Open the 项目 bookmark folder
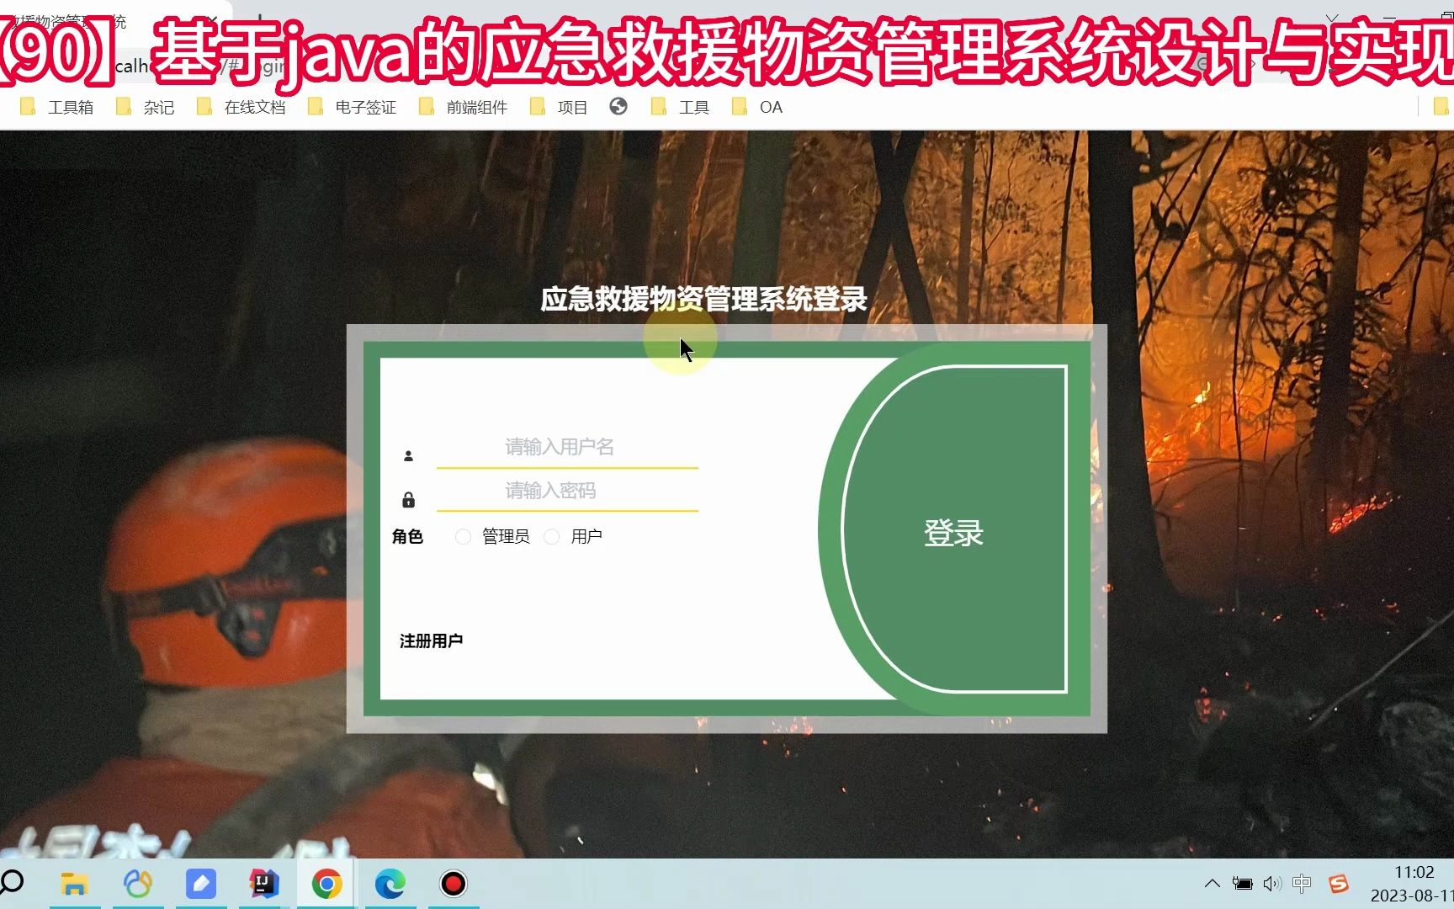 560,107
